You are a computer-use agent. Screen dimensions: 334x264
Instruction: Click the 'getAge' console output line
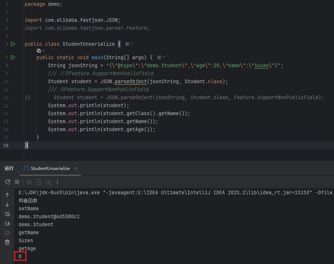[27, 248]
